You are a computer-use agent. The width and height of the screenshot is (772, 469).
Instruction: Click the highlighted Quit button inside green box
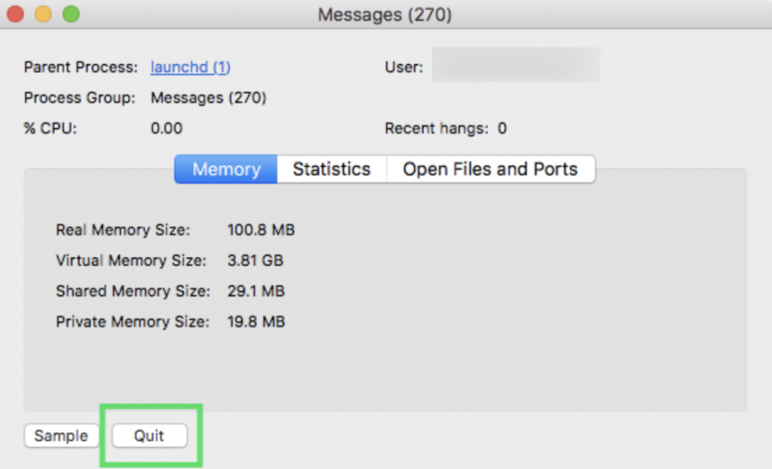coord(149,435)
